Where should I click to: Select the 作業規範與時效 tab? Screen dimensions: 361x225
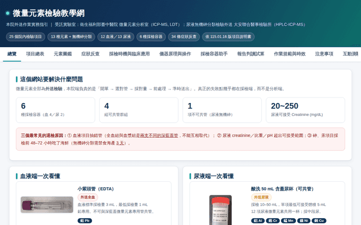pyautogui.click(x=289, y=54)
